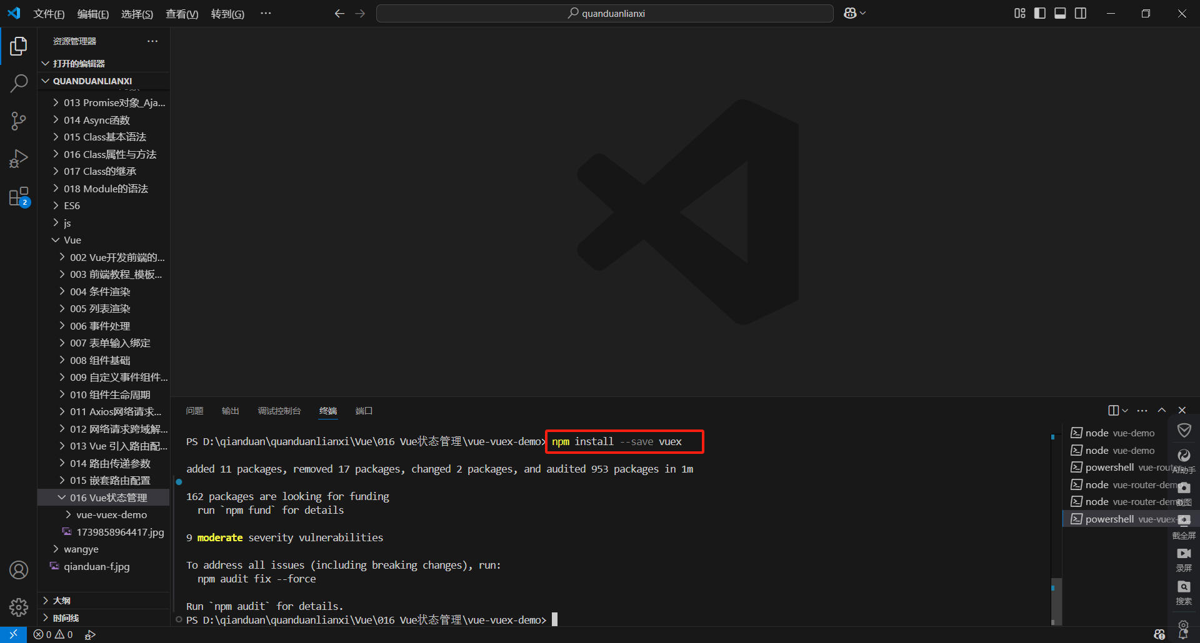The height and width of the screenshot is (643, 1200).
Task: Toggle the primary side bar layout button
Action: click(x=1040, y=13)
